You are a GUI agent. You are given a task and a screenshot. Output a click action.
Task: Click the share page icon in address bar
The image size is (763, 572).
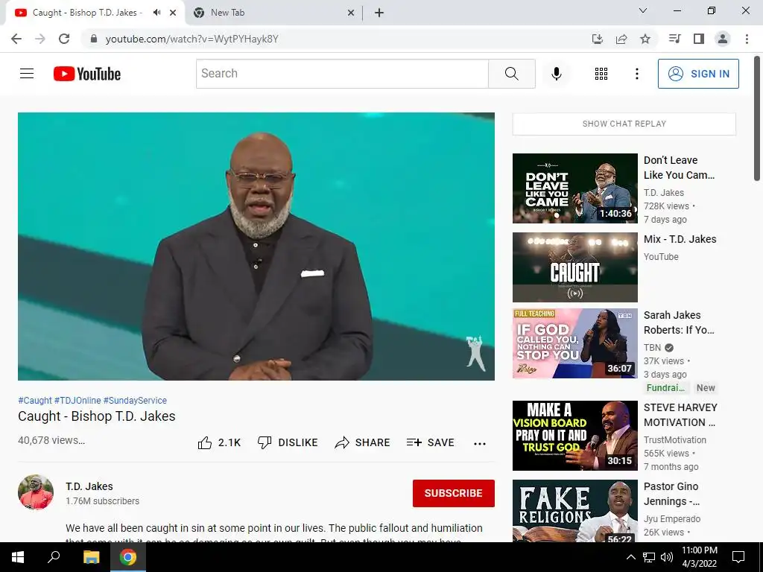pos(621,39)
